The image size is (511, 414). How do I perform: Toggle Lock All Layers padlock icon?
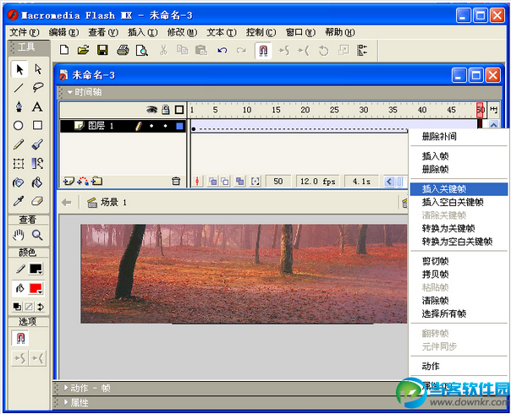click(x=166, y=110)
